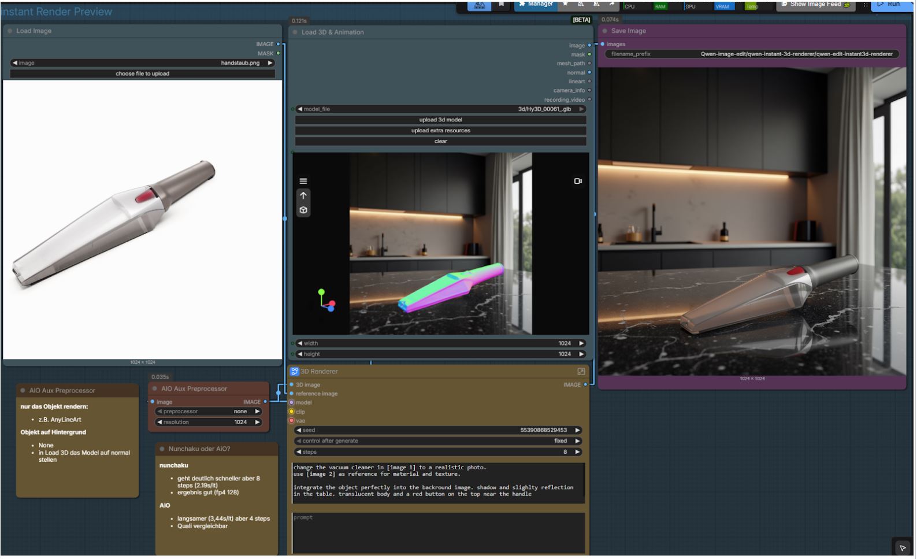Click the upload 3d model button
This screenshot has height=559, width=917.
tap(440, 120)
